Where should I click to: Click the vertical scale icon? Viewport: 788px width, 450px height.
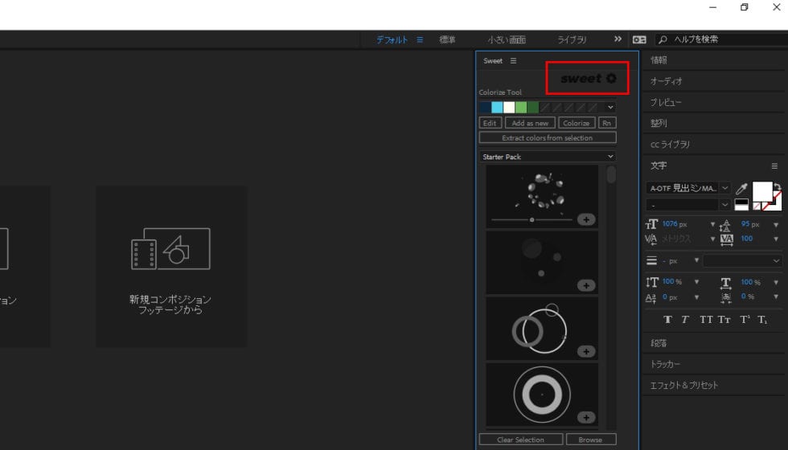click(x=652, y=282)
